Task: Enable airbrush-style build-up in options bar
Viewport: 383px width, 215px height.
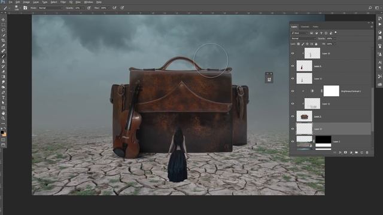Action: [114, 8]
